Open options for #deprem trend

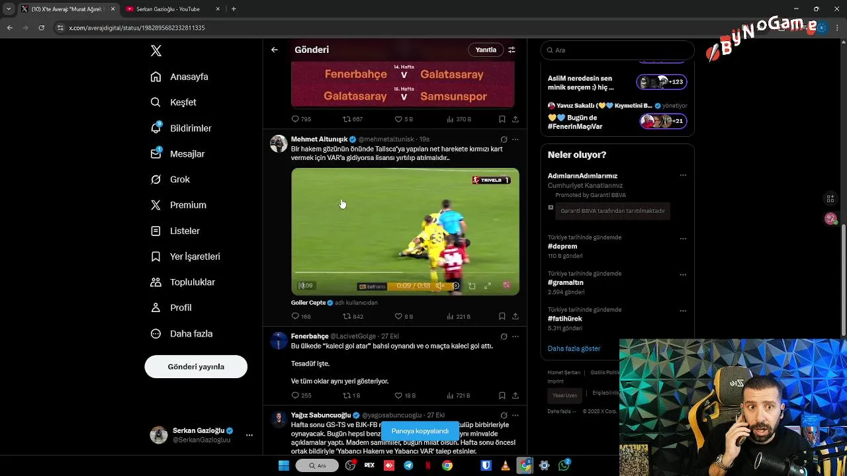[683, 239]
